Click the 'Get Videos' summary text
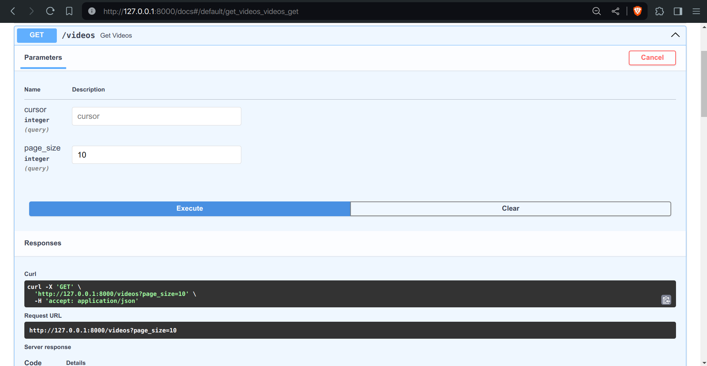 116,35
